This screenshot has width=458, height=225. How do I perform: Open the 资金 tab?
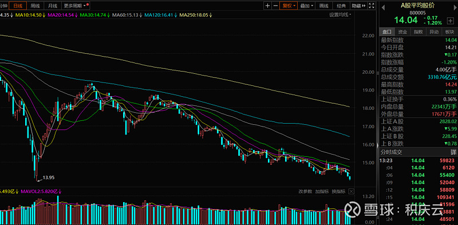(x=402, y=32)
